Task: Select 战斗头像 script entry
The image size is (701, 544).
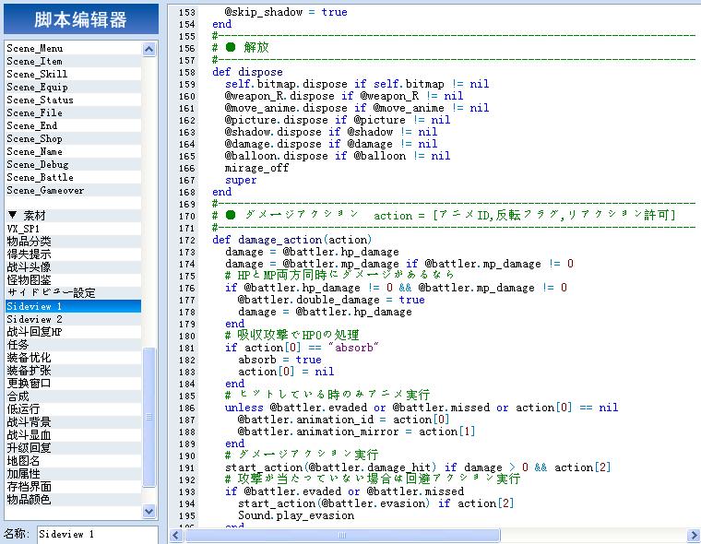Action: coord(73,267)
